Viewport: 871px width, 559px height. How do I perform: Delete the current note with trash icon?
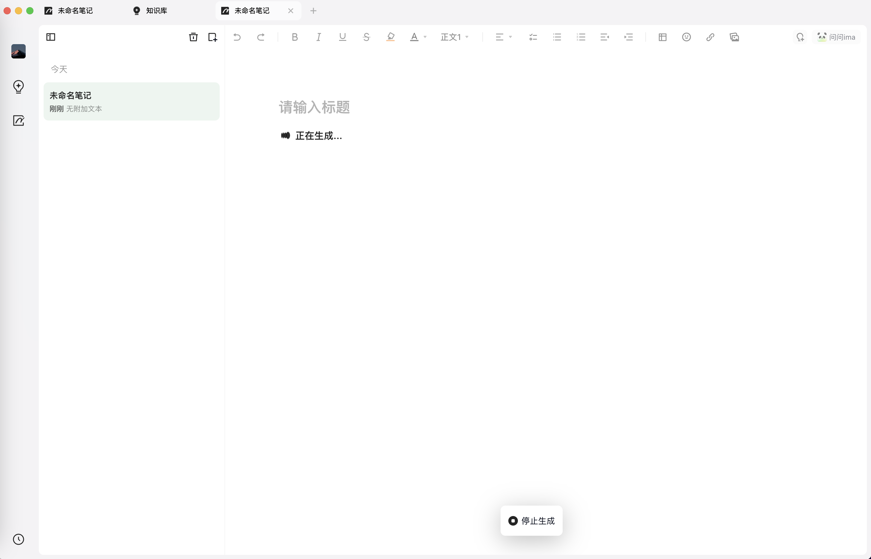click(x=193, y=37)
